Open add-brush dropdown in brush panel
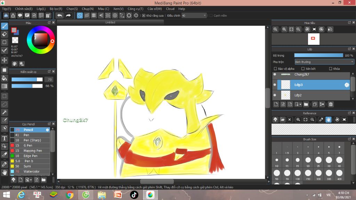This screenshot has width=356, height=200. [31, 180]
